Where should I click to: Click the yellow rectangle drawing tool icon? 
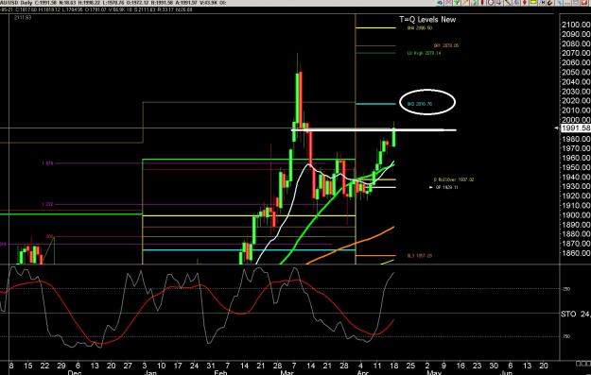point(532,2)
